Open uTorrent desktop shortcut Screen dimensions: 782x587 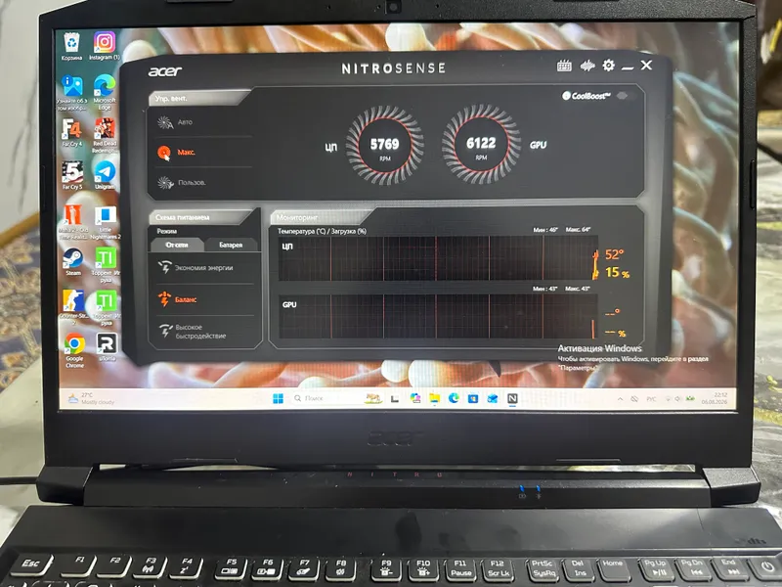tap(107, 347)
